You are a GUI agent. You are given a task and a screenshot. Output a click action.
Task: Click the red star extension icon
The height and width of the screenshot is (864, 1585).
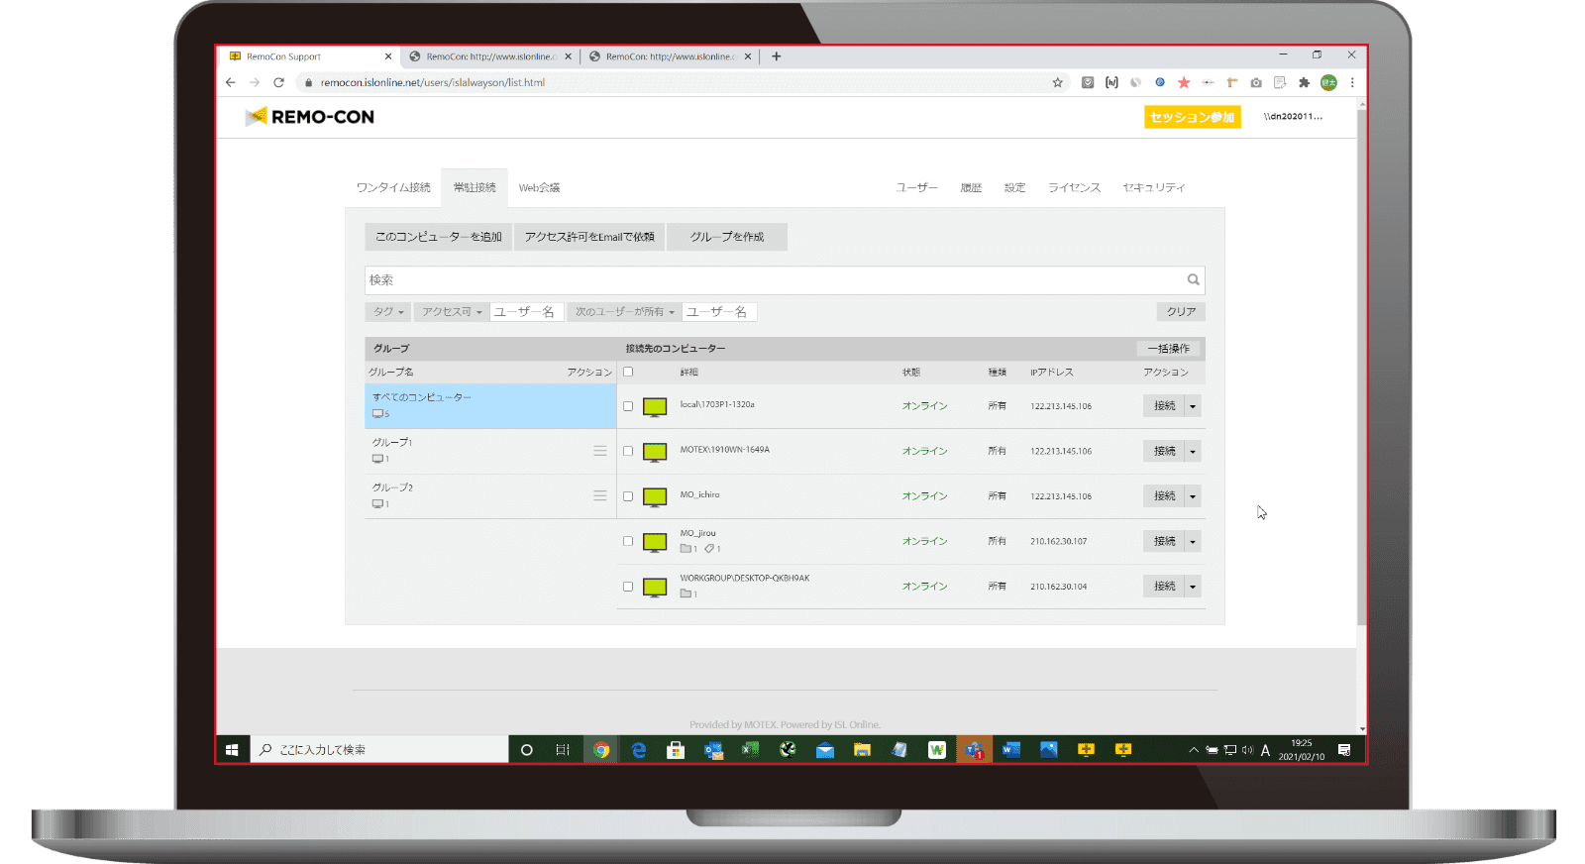1184,82
